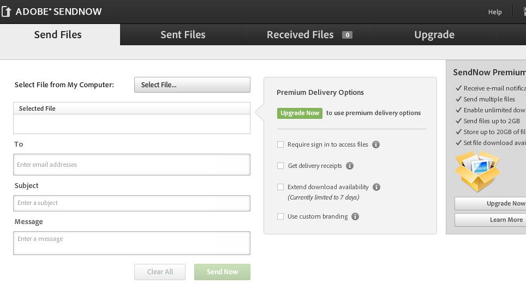Open the Help link in header
This screenshot has height=284, width=526.
pyautogui.click(x=495, y=12)
